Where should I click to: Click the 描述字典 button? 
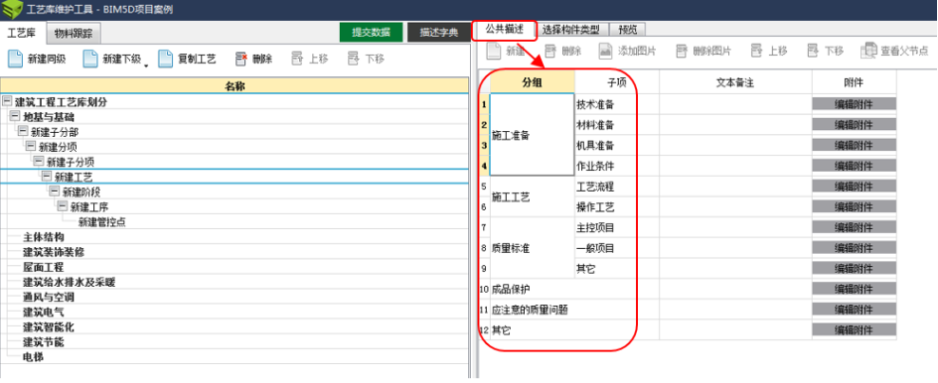(x=439, y=33)
